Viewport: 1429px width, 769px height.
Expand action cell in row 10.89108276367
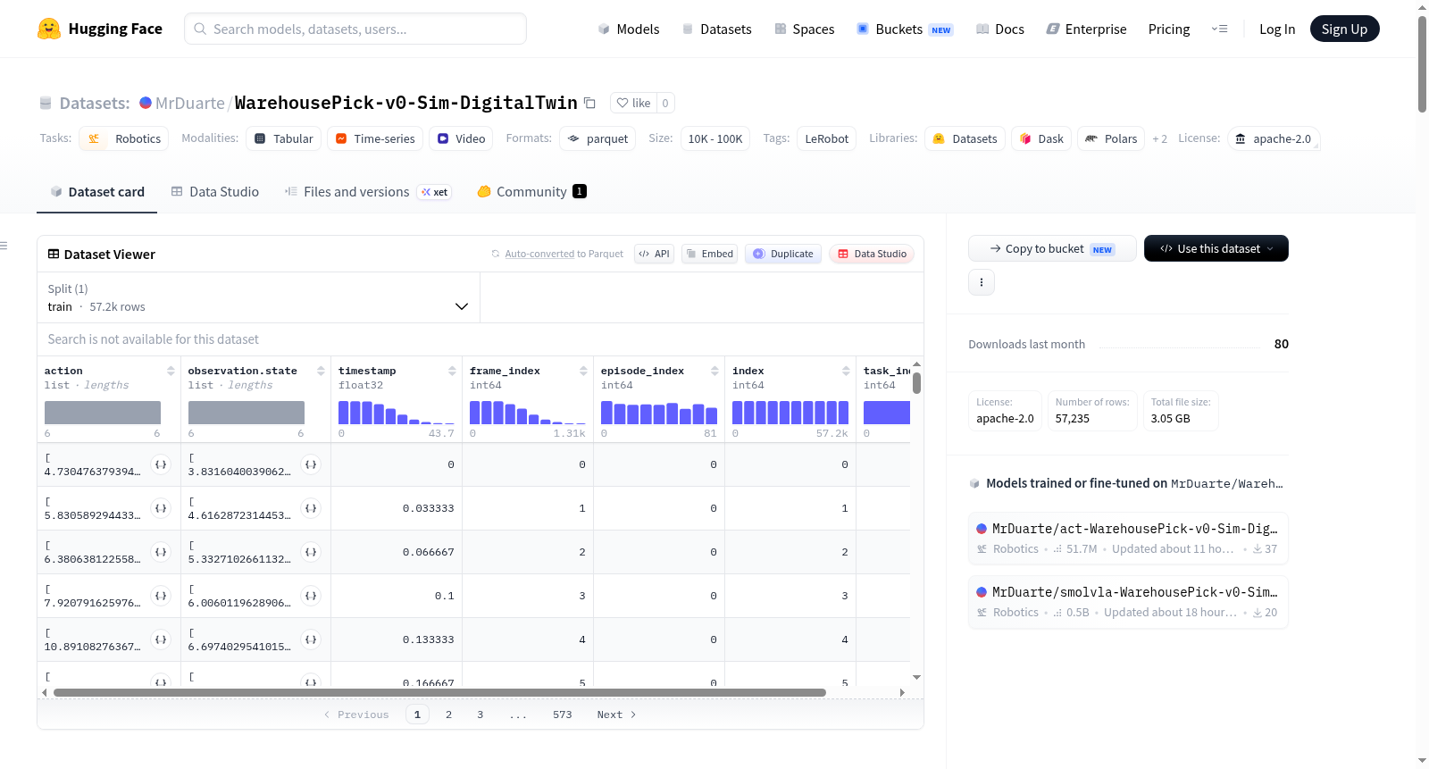click(x=161, y=639)
